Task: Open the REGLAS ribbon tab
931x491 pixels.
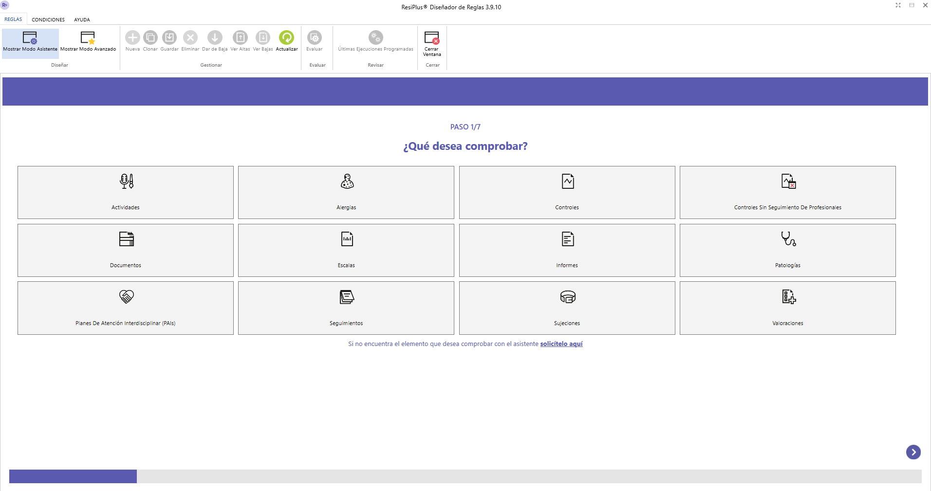Action: (13, 19)
